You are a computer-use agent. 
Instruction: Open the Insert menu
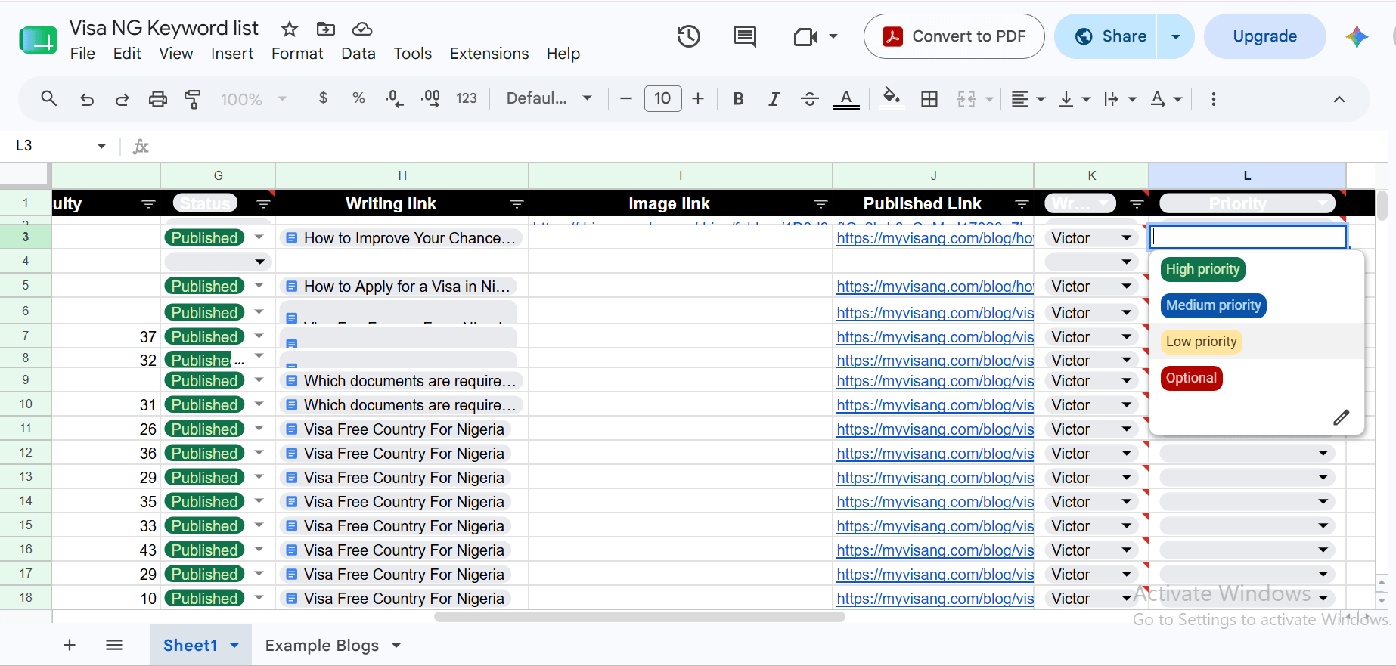pos(232,54)
